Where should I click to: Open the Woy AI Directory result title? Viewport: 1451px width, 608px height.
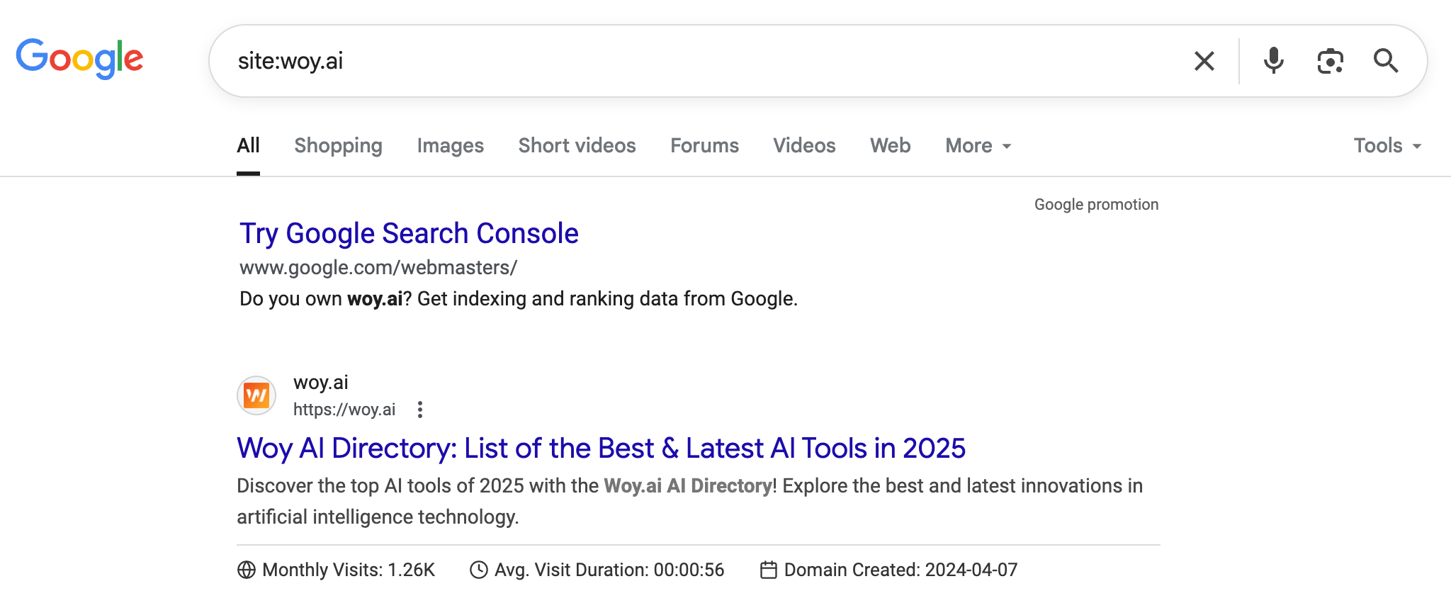(x=601, y=449)
